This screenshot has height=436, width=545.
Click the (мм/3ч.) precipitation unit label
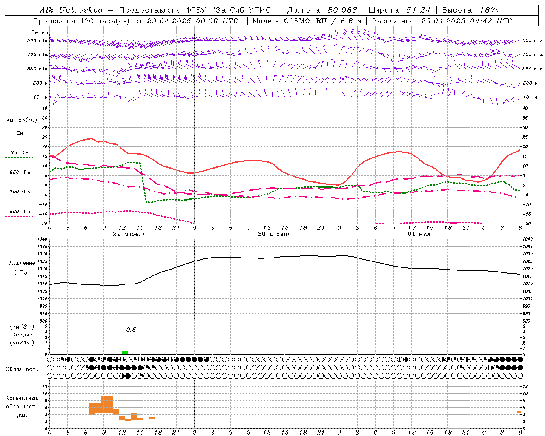click(x=22, y=327)
